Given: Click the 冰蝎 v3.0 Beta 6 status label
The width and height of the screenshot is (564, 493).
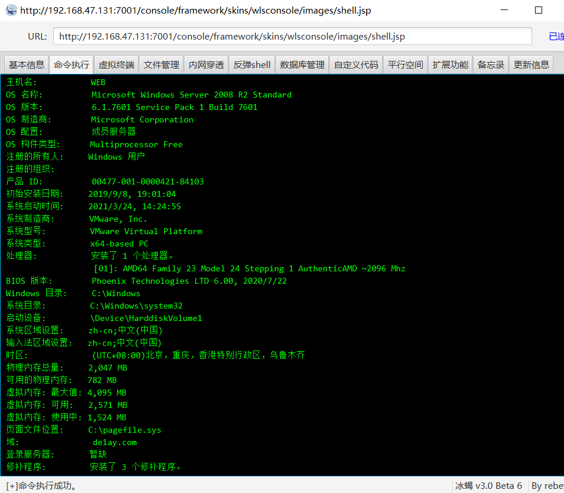Looking at the screenshot, I should click(x=488, y=486).
